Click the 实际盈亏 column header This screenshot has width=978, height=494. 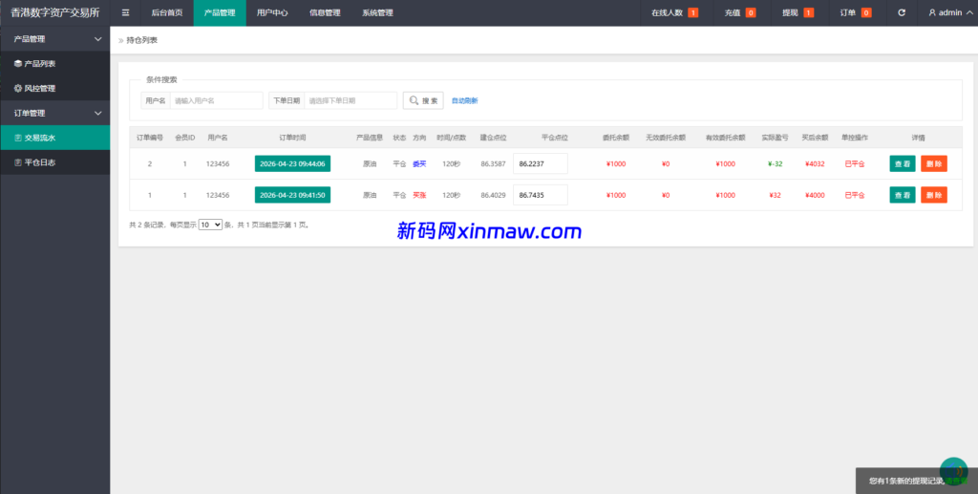tap(776, 138)
